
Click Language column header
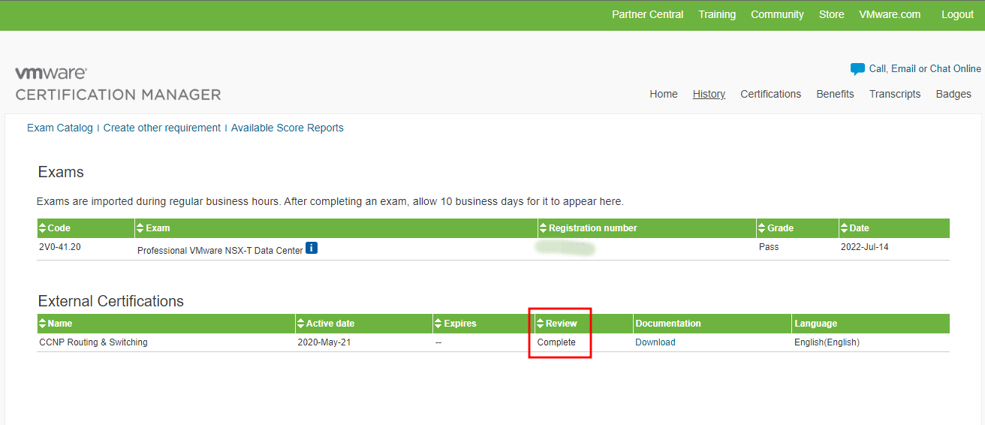pyautogui.click(x=816, y=324)
